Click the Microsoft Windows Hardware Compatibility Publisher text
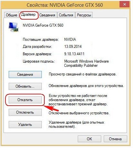This screenshot has width=133, height=148. point(86,63)
